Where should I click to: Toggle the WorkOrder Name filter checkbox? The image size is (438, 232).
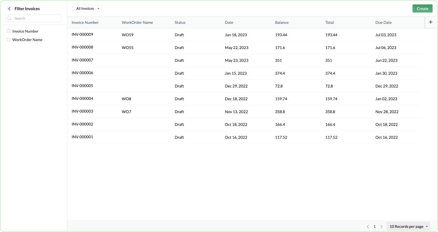click(9, 40)
